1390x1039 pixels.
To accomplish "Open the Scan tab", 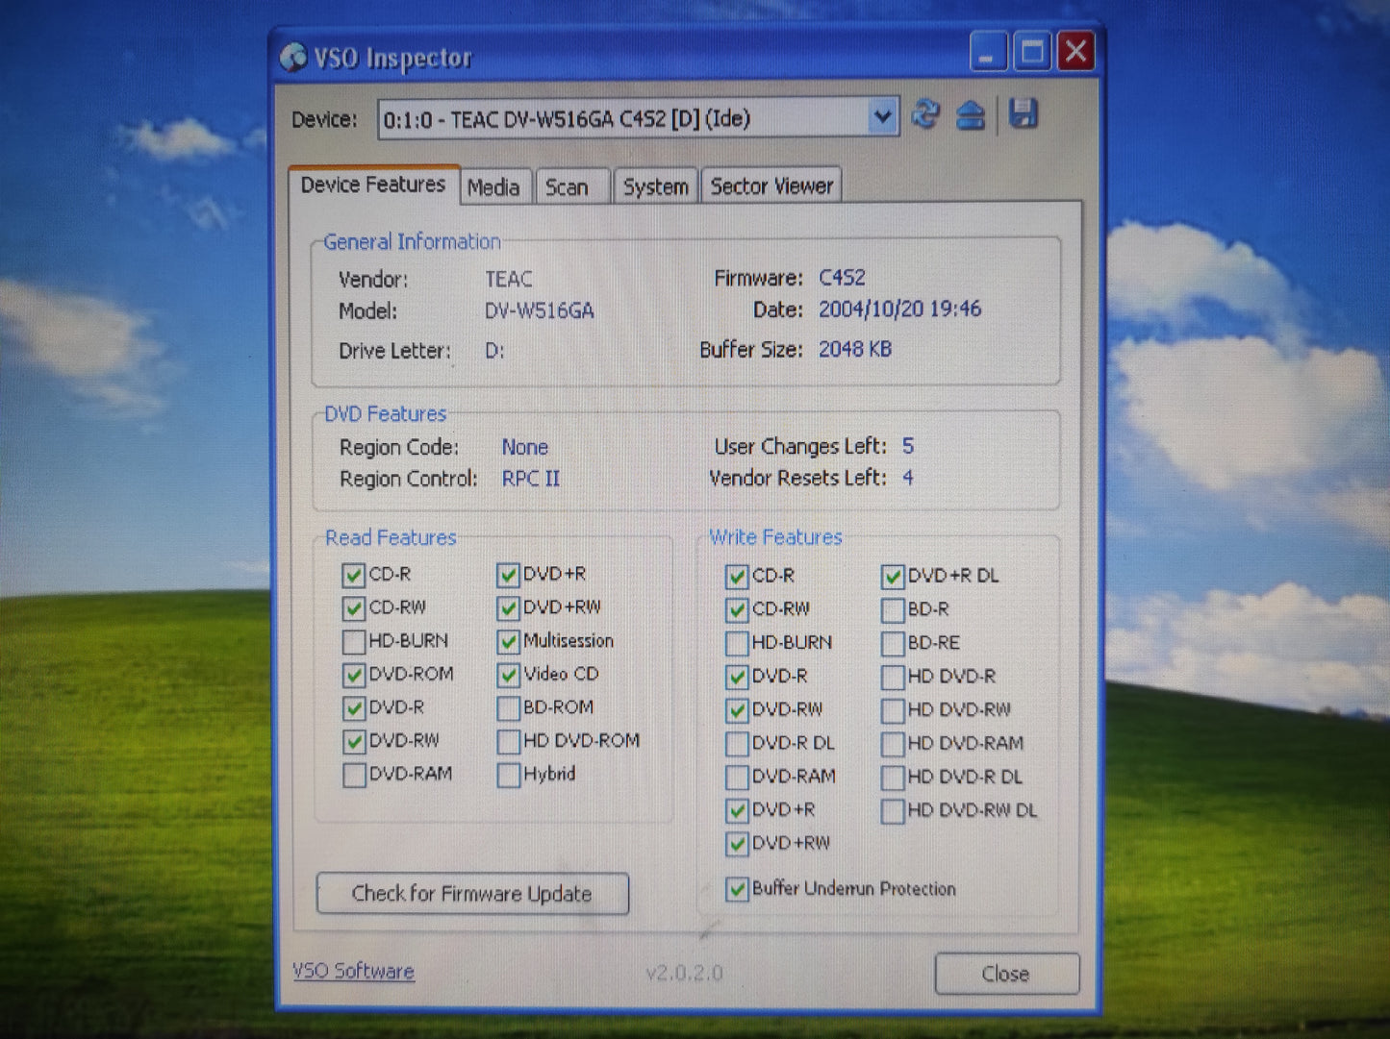I will tap(567, 187).
